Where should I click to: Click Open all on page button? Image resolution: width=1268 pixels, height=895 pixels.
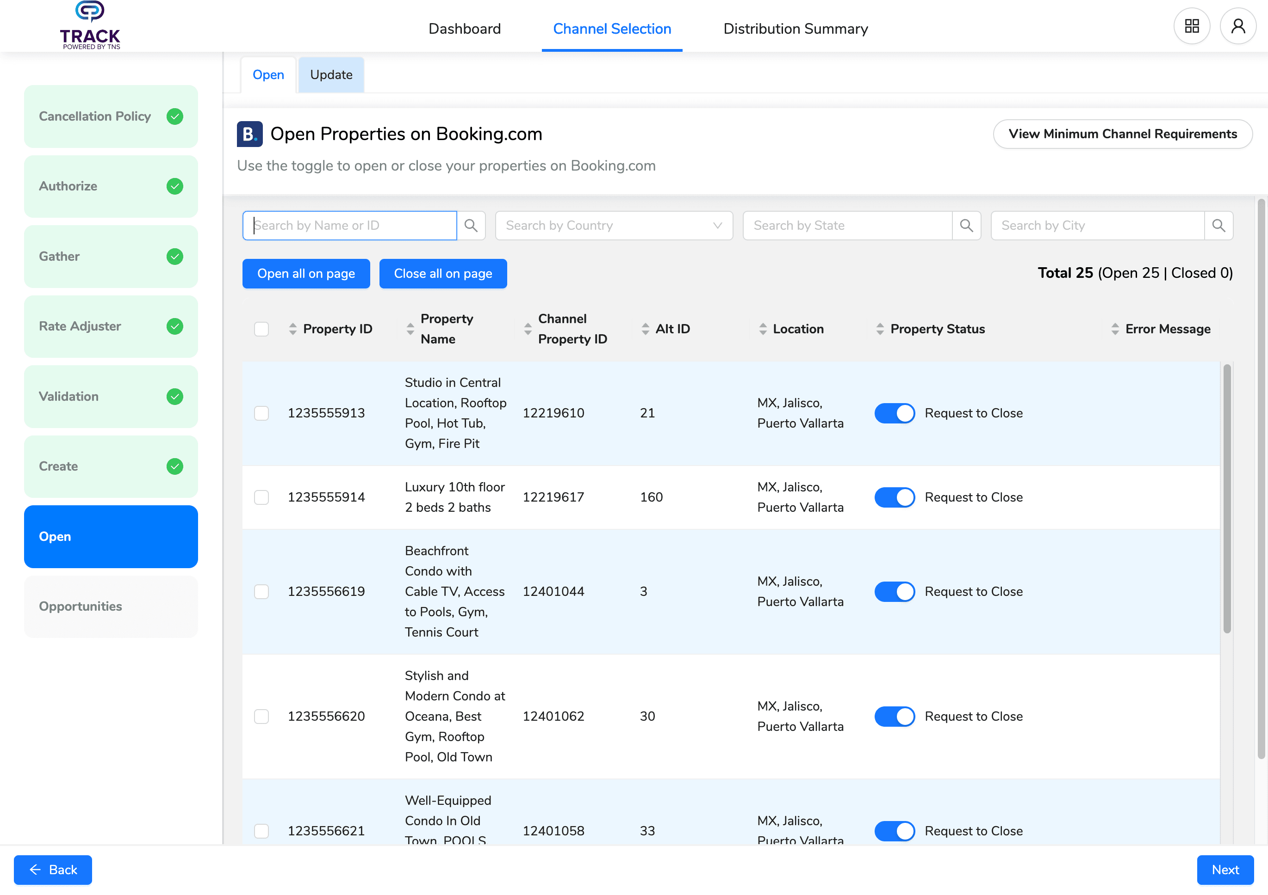[306, 274]
